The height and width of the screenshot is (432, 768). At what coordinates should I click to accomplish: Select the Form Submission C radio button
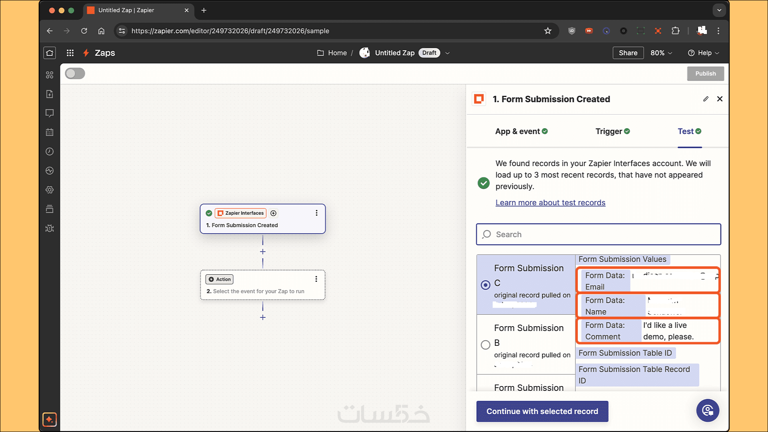pos(485,285)
